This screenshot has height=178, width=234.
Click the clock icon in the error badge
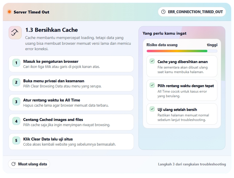click(163, 12)
